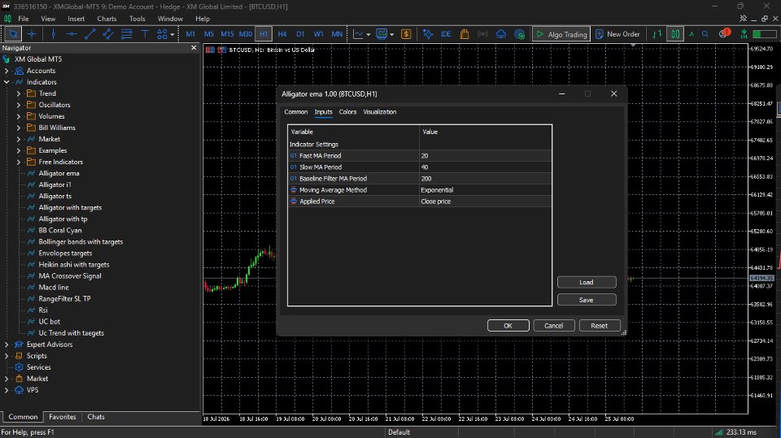
Task: Pick the Fibonacci retracement tool
Action: [x=127, y=34]
